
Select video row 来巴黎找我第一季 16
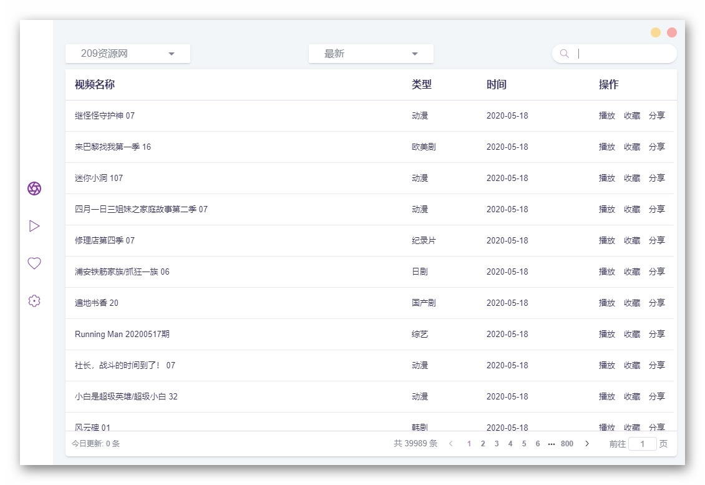tap(369, 147)
